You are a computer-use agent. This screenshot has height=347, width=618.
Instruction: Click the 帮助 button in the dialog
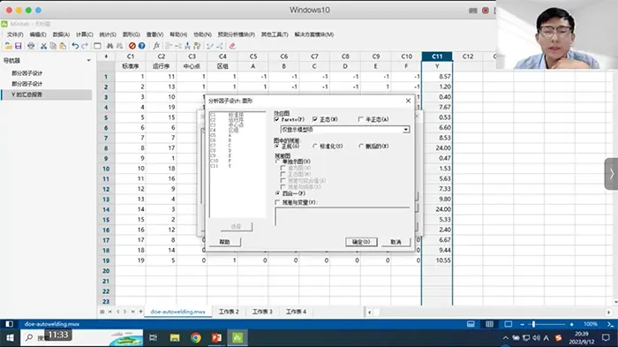[224, 242]
